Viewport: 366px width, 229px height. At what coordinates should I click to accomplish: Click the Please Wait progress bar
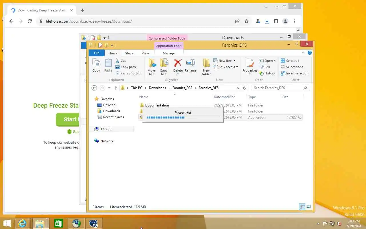(x=183, y=117)
